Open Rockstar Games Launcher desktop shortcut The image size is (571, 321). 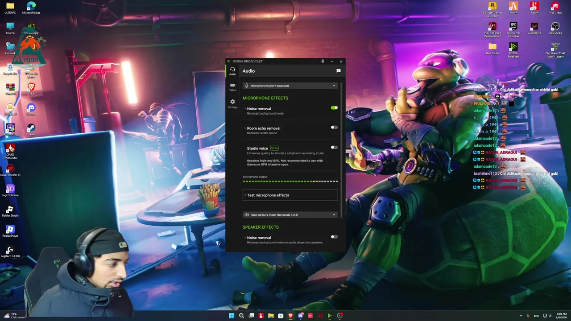pyautogui.click(x=492, y=10)
